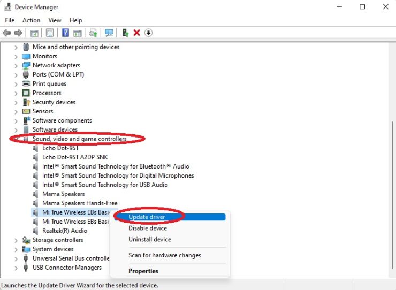The width and height of the screenshot is (396, 290).
Task: Toggle the show/hide console tree toolbar icon
Action: (x=34, y=33)
